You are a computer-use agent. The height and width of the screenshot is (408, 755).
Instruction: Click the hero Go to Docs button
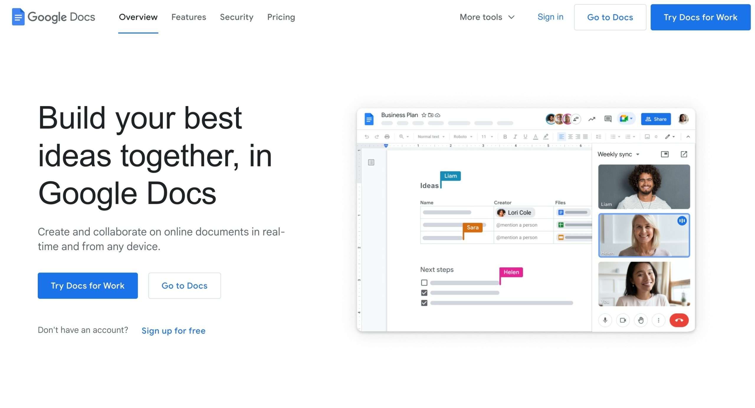point(184,286)
